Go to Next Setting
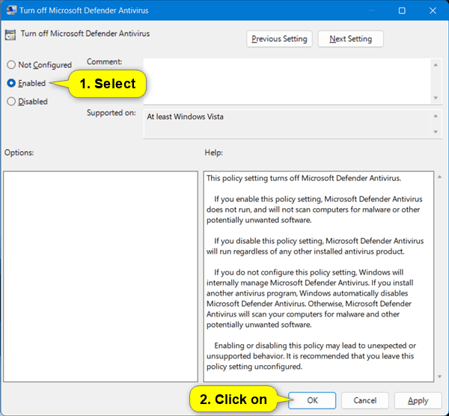Viewport: 449px width, 416px height. click(350, 39)
